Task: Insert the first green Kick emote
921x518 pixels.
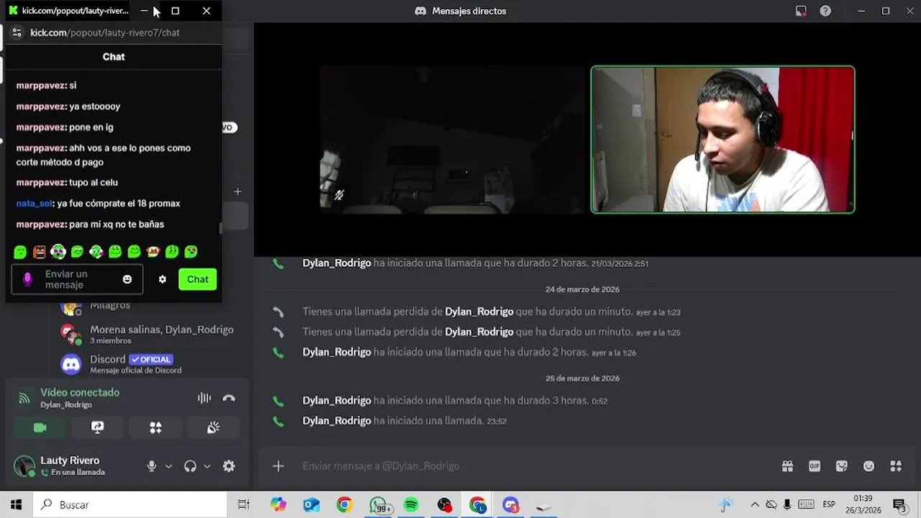Action: (20, 252)
